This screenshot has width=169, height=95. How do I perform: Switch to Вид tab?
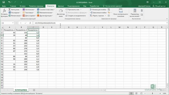[x=85, y=6]
